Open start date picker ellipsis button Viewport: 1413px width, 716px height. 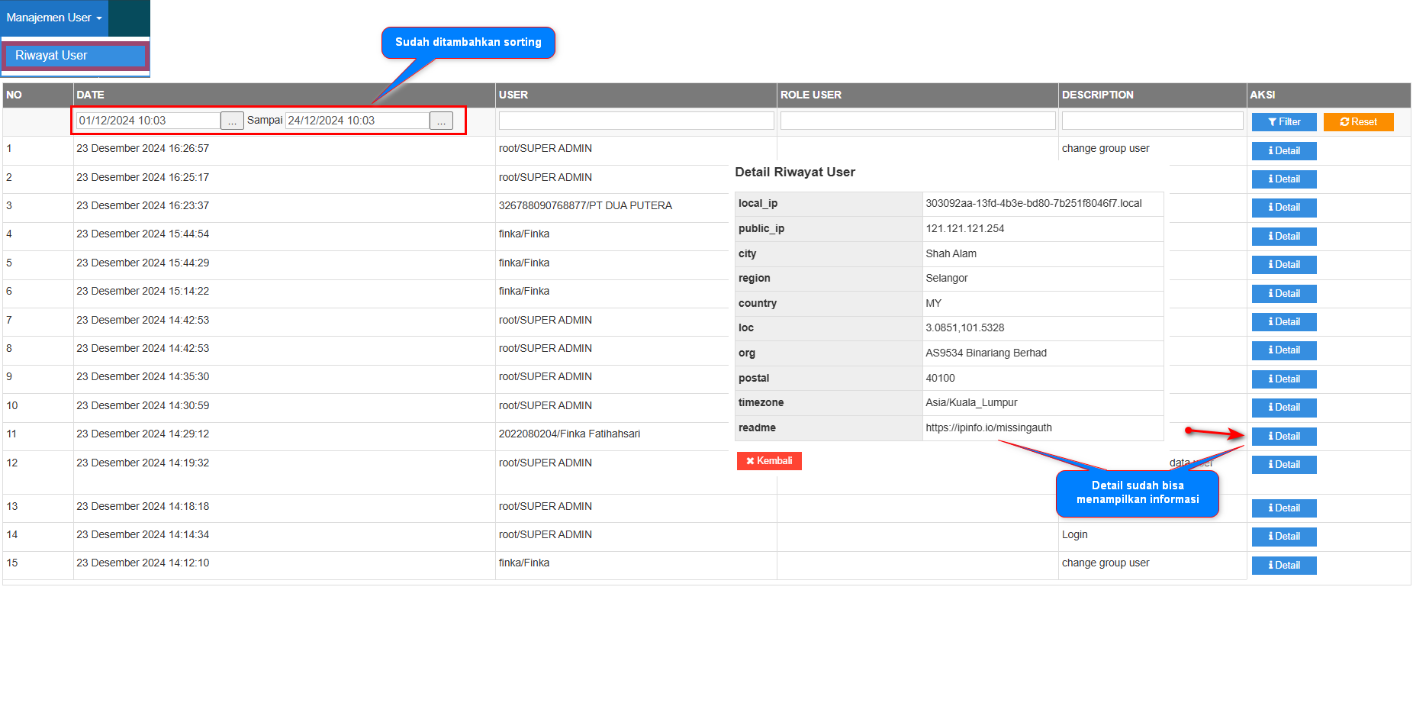point(232,121)
